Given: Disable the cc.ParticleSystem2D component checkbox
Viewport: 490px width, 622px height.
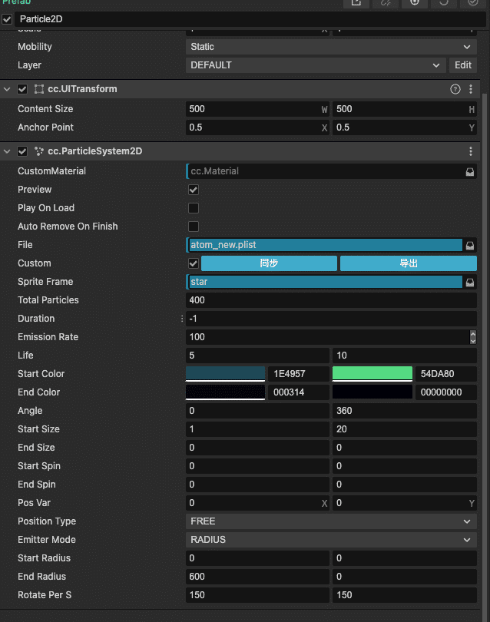Looking at the screenshot, I should tap(22, 151).
